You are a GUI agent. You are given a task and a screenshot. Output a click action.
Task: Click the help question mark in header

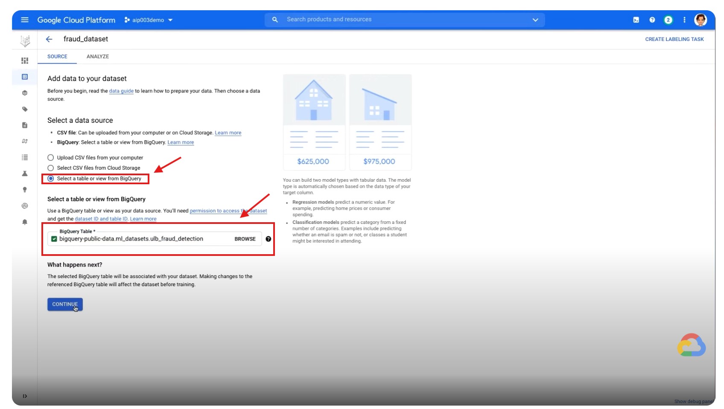pos(652,20)
